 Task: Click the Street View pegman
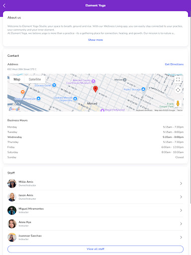(178, 103)
